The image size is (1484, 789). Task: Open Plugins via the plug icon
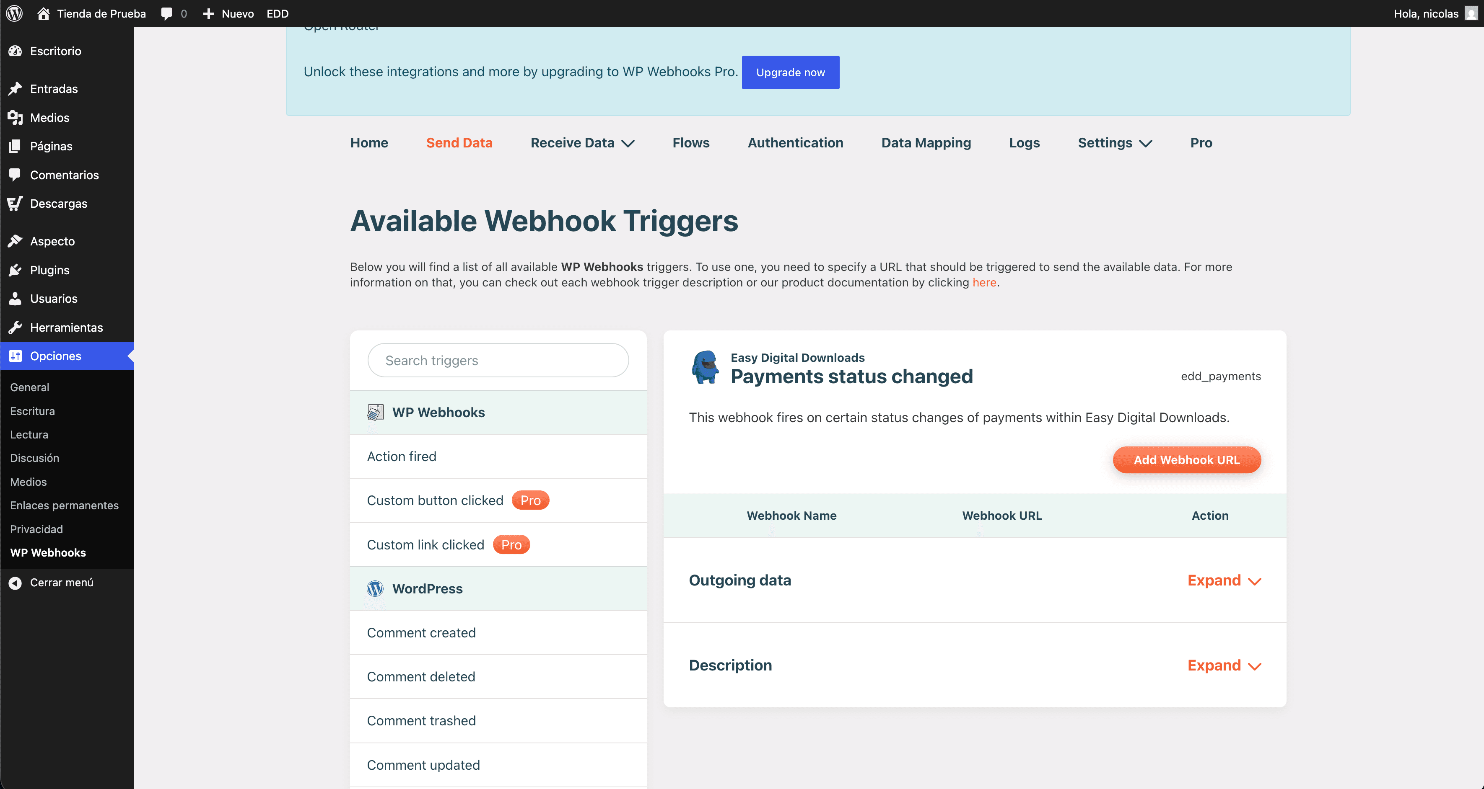click(15, 270)
